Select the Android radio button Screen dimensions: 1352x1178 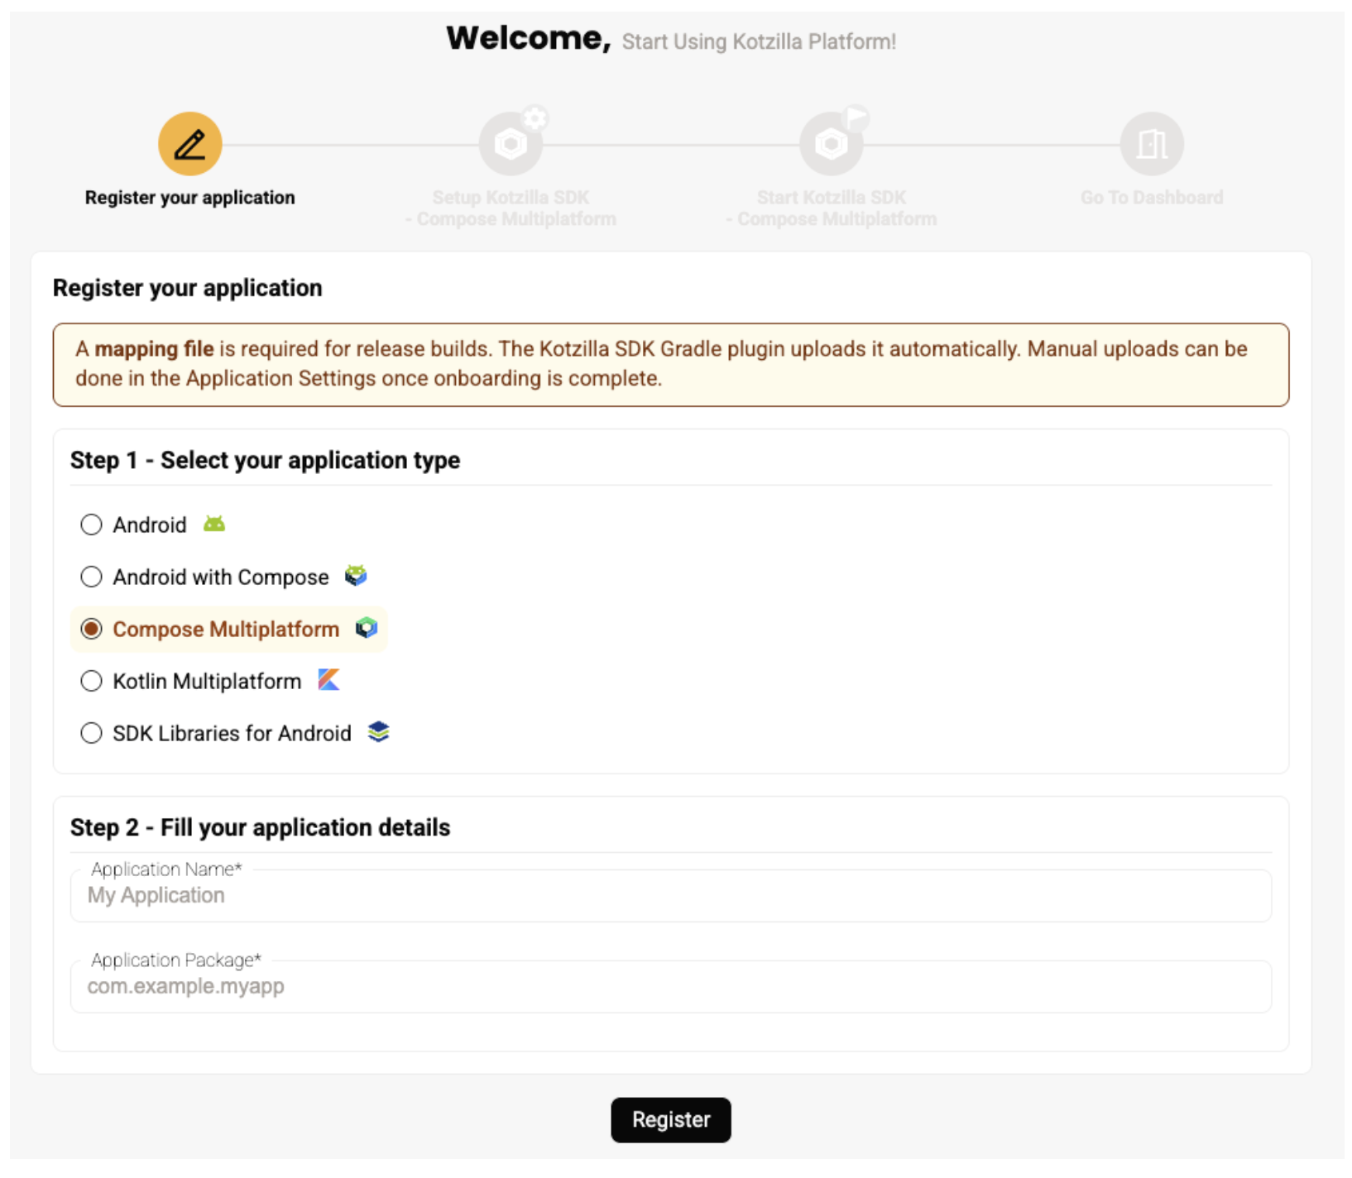click(x=91, y=524)
